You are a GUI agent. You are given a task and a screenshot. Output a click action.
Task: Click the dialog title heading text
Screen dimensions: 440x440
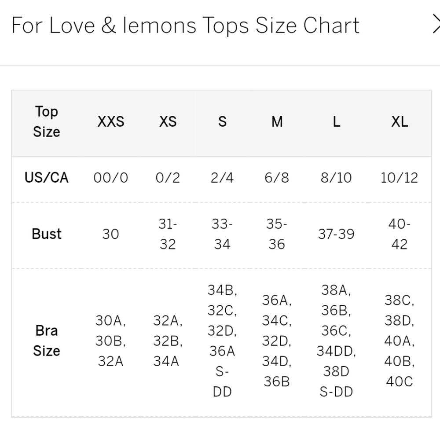[x=185, y=25]
